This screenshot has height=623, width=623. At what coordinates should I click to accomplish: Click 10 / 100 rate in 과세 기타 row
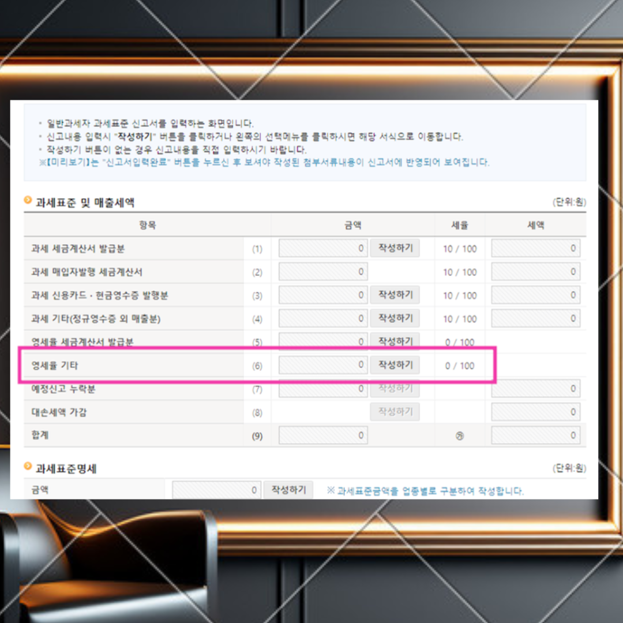point(460,319)
